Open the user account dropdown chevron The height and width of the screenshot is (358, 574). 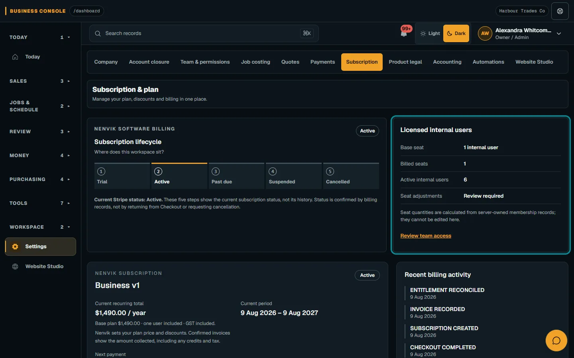coord(559,34)
